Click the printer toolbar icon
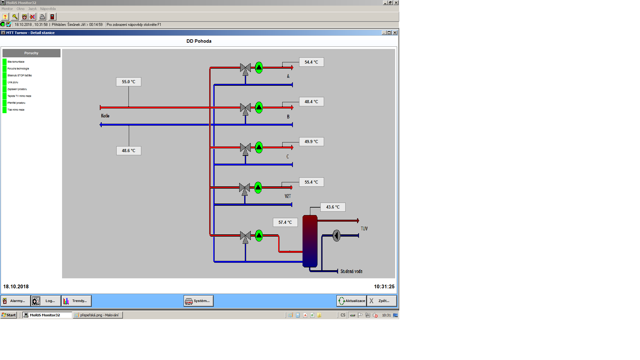 pos(42,17)
